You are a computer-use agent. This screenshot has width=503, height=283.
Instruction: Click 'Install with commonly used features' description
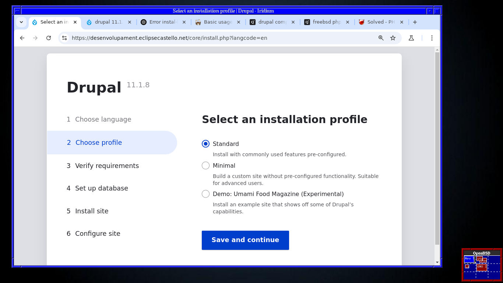tap(279, 154)
